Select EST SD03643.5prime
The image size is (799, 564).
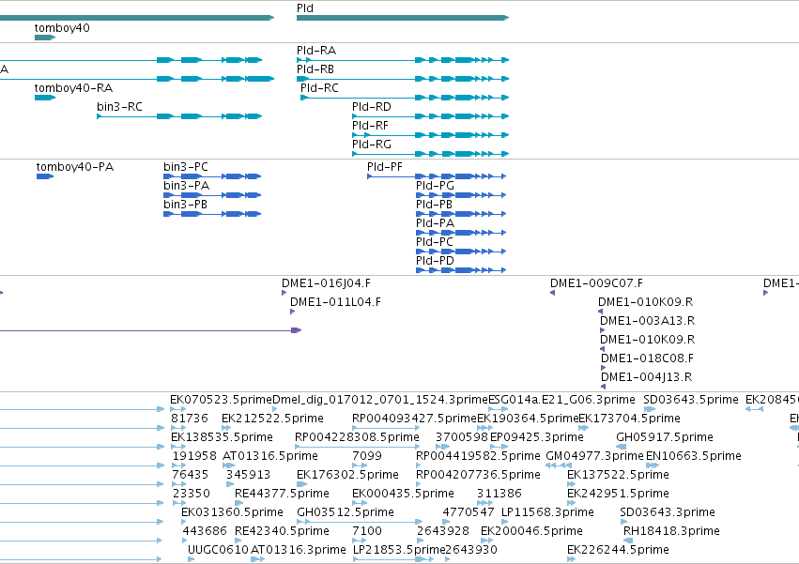649,409
